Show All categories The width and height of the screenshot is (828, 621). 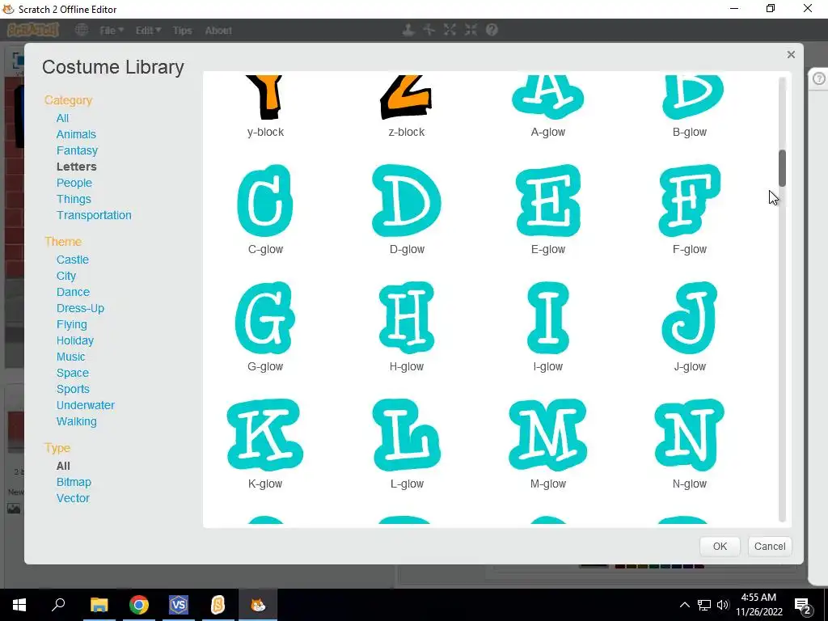click(62, 118)
